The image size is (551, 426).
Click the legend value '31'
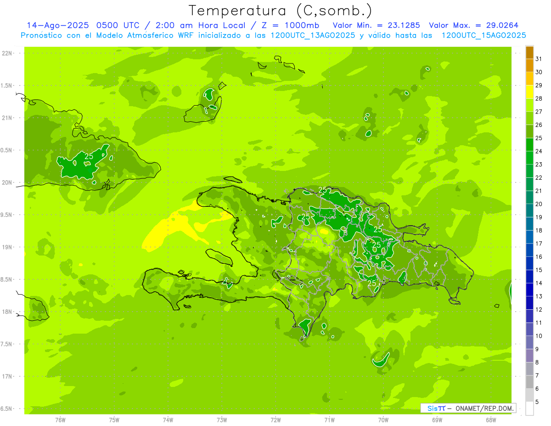[539, 59]
